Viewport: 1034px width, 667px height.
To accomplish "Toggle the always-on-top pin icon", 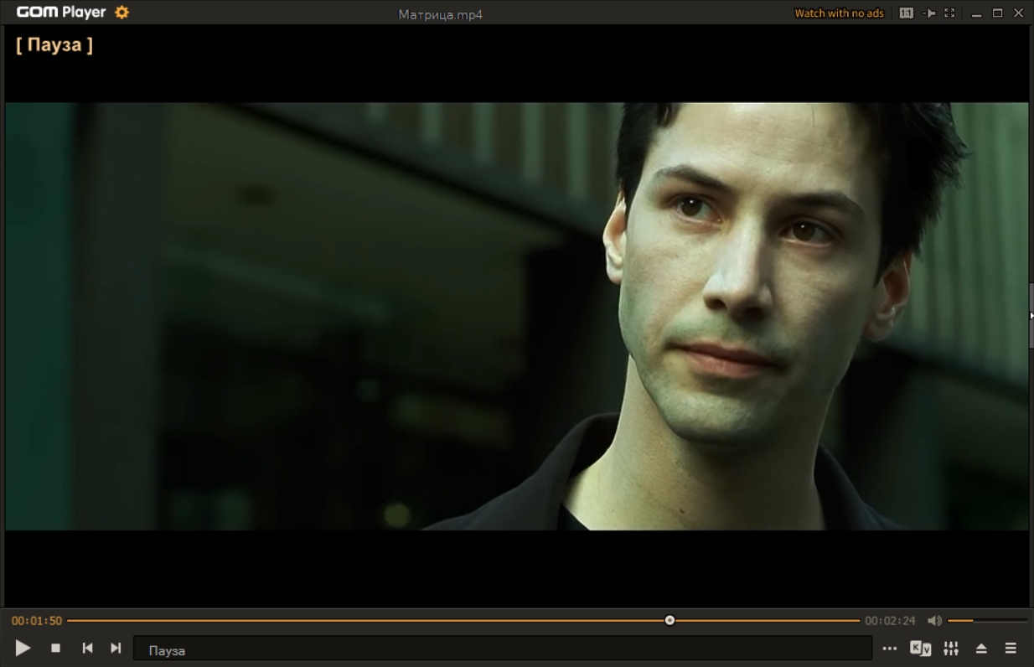I will click(929, 13).
